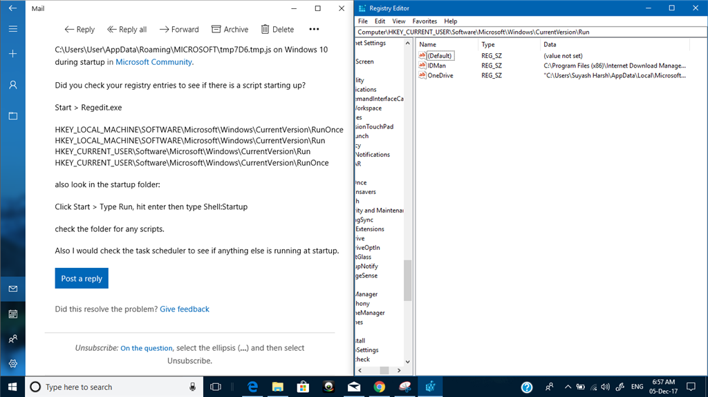Viewport: 708px width, 397px height.
Task: Click the back arrow in Mail
Action: tap(12, 8)
